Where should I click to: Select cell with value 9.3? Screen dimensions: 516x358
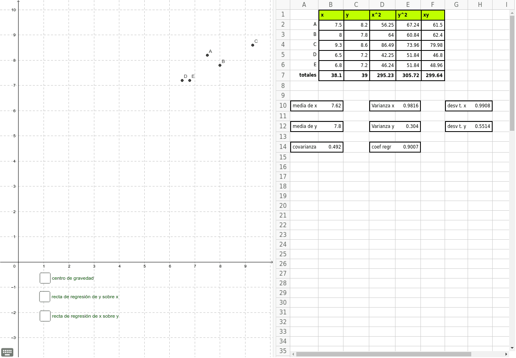click(x=331, y=45)
